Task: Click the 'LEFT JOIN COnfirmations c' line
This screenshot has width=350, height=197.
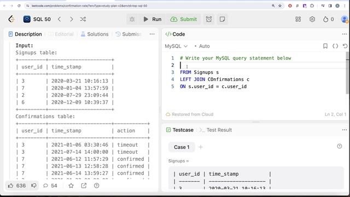Action: (x=214, y=79)
